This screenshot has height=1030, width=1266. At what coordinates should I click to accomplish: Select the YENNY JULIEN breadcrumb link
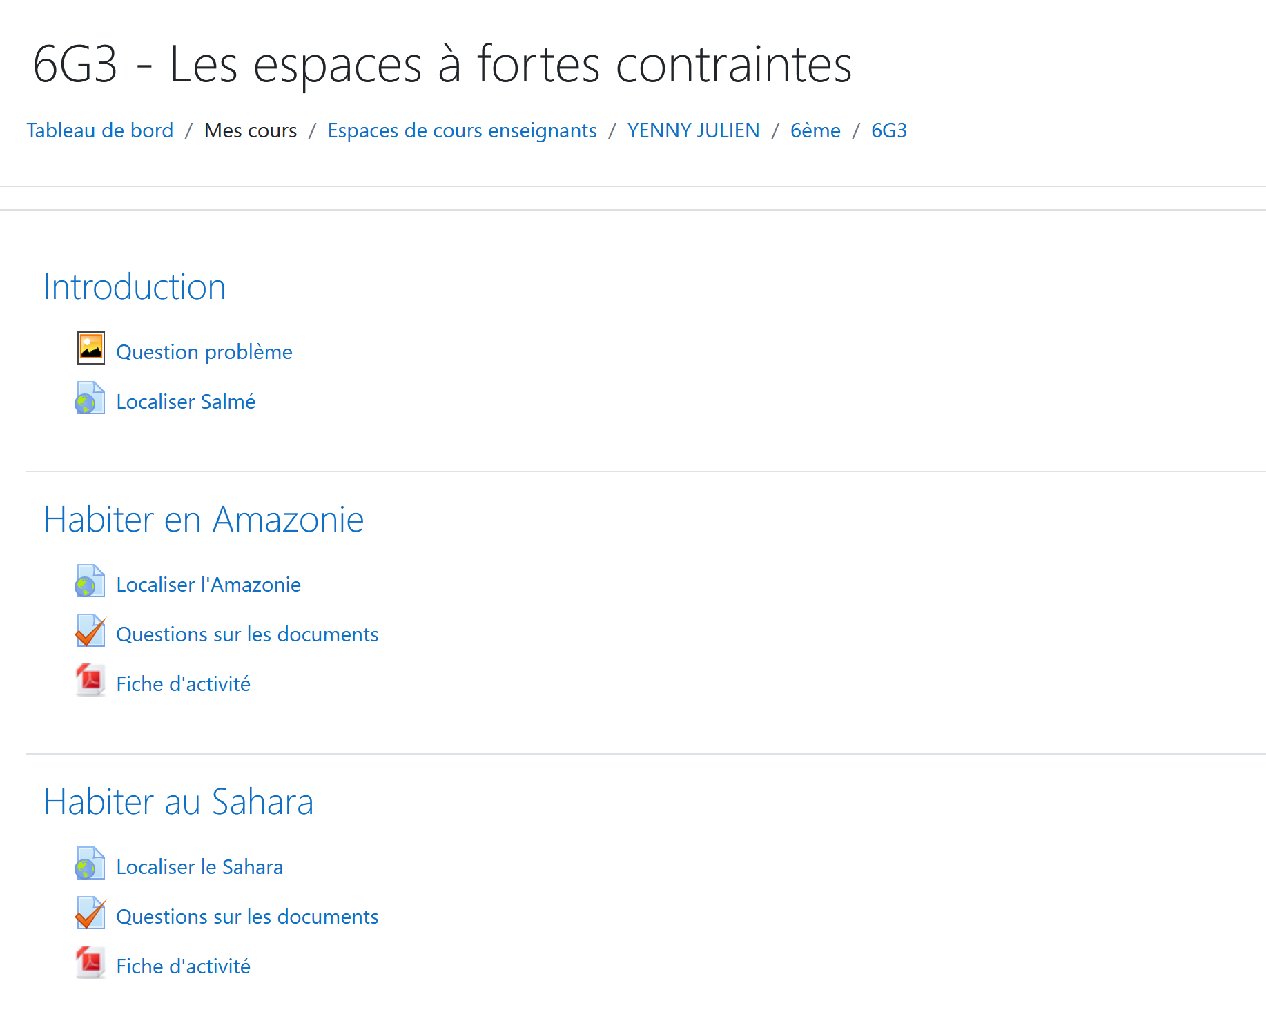point(693,130)
